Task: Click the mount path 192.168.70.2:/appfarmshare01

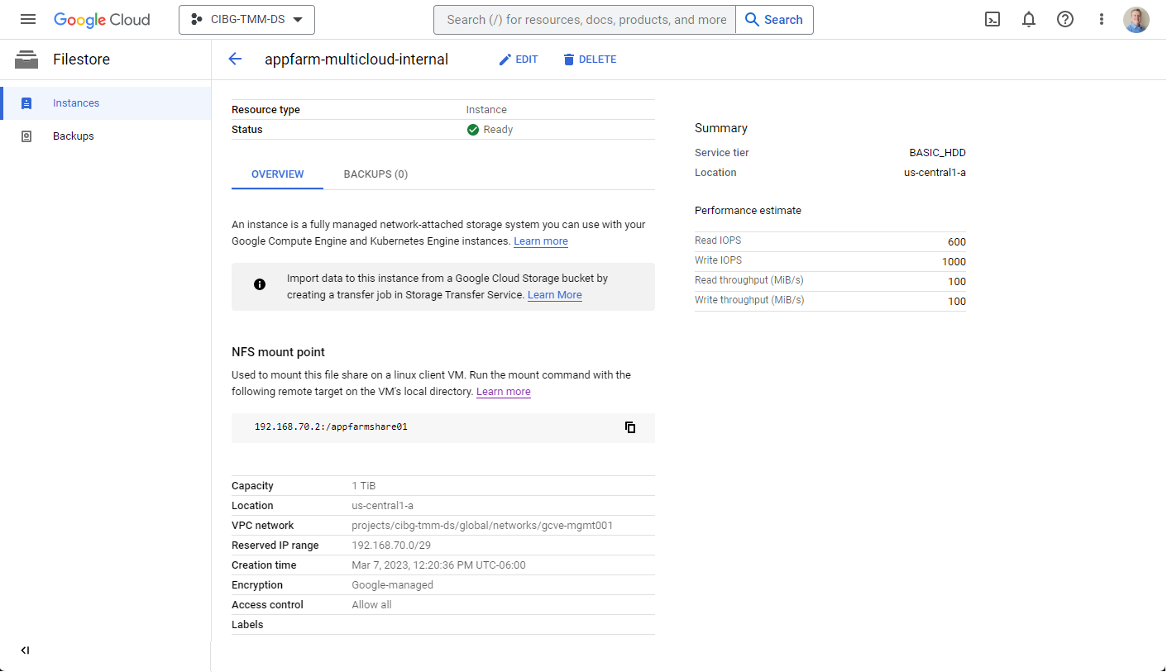Action: 331,427
